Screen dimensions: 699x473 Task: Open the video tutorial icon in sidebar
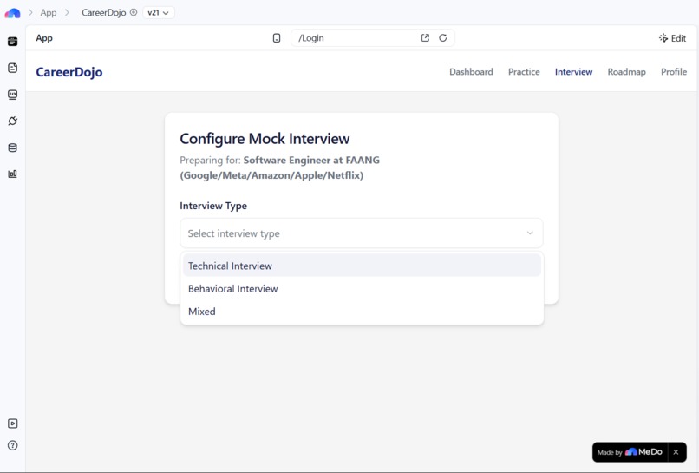coord(12,424)
